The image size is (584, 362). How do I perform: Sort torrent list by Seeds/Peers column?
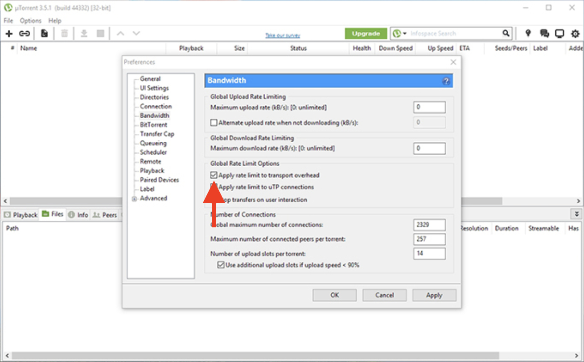coord(511,48)
